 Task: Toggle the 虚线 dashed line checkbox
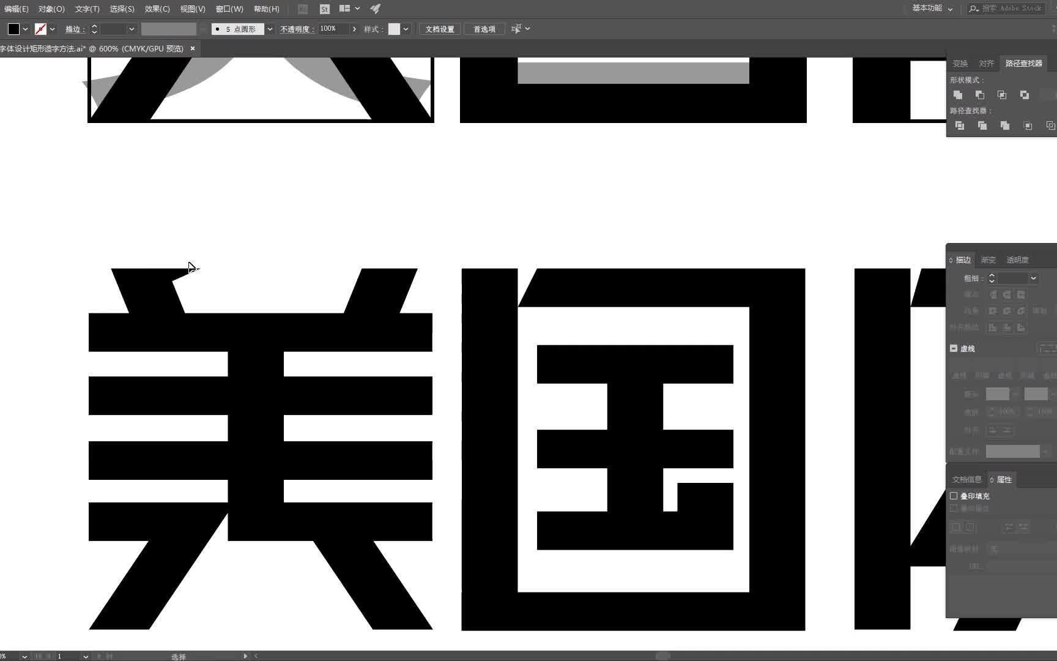[x=954, y=348]
